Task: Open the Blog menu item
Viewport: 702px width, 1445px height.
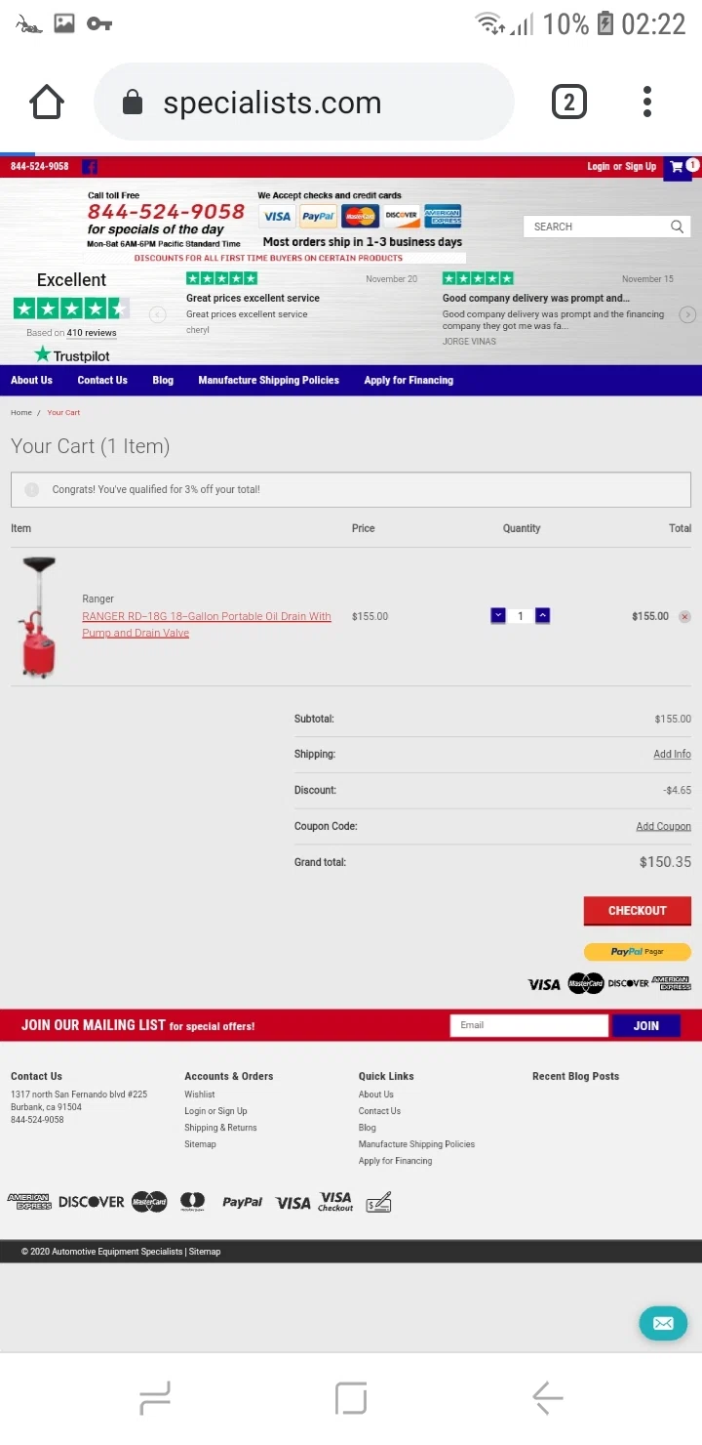Action: pos(163,381)
